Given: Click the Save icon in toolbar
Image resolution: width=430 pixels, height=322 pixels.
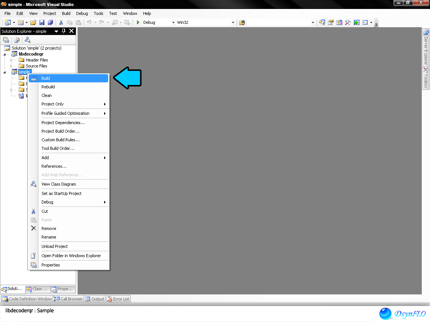Looking at the screenshot, I should click(42, 22).
